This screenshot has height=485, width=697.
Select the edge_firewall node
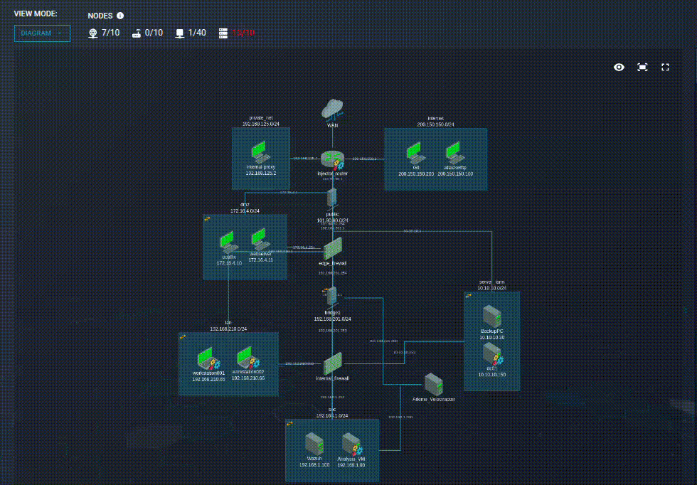(x=333, y=248)
